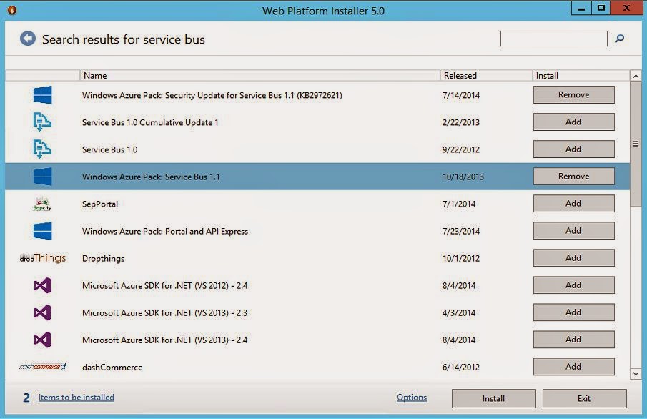Viewport: 647px width, 419px height.
Task: Click Visual Studio icon for SDK VS 2012 - 2.4
Action: [42, 285]
